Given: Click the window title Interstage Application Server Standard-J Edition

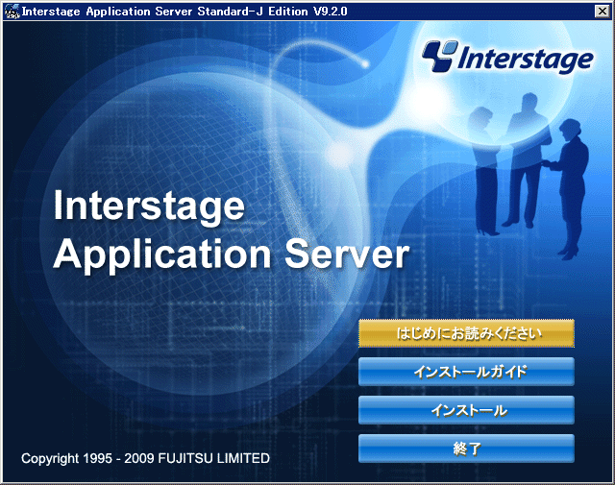Looking at the screenshot, I should [184, 12].
